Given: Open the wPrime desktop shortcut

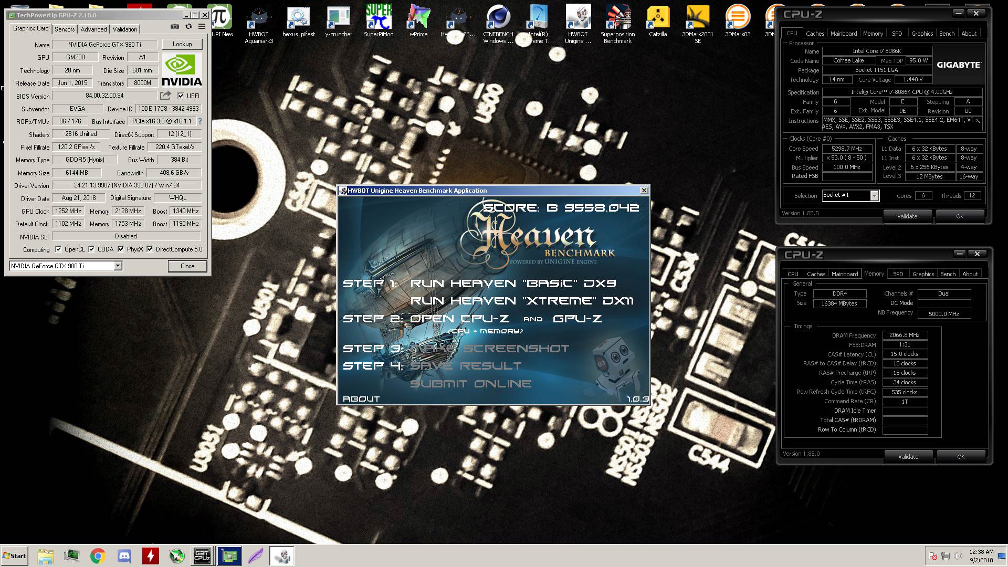Looking at the screenshot, I should click(418, 22).
